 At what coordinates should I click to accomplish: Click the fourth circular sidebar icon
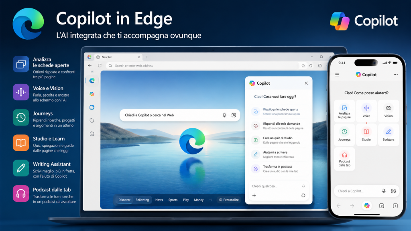pyautogui.click(x=92, y=120)
